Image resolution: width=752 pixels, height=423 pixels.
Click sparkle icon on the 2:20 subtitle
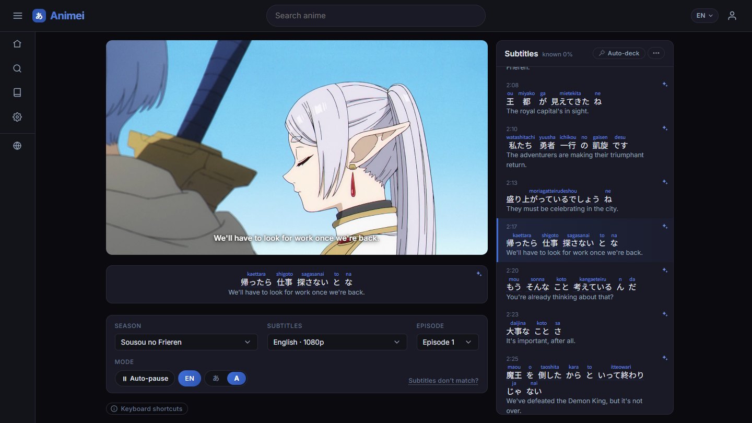[665, 270]
